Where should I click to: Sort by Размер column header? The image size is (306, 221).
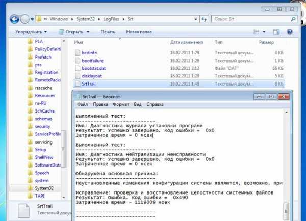pyautogui.click(x=266, y=42)
